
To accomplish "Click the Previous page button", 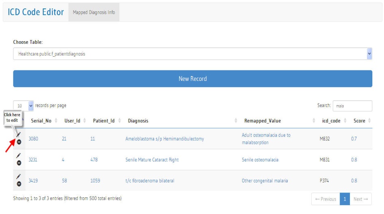I will click(x=325, y=199).
